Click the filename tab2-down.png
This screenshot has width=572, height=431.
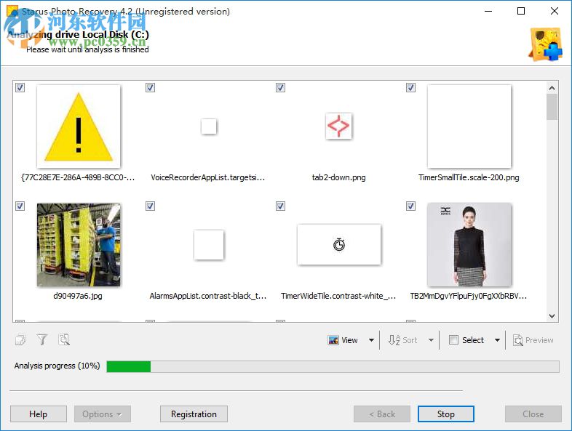click(338, 177)
